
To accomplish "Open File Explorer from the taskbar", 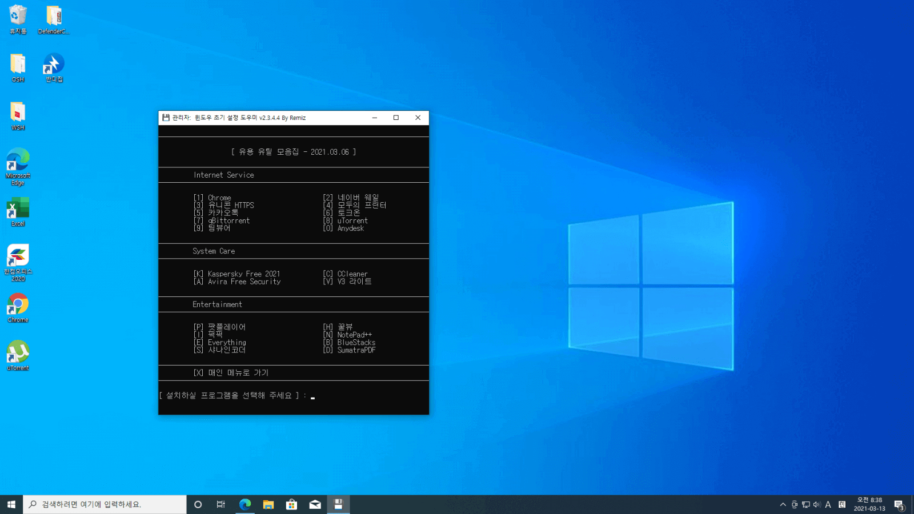I will tap(268, 504).
